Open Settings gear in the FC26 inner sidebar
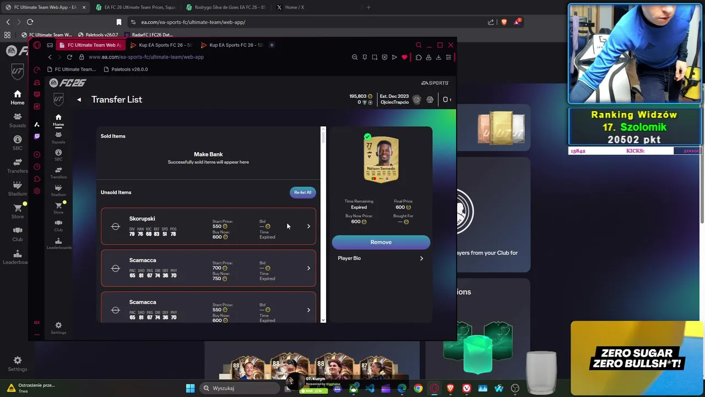Image resolution: width=705 pixels, height=397 pixels. [x=58, y=328]
